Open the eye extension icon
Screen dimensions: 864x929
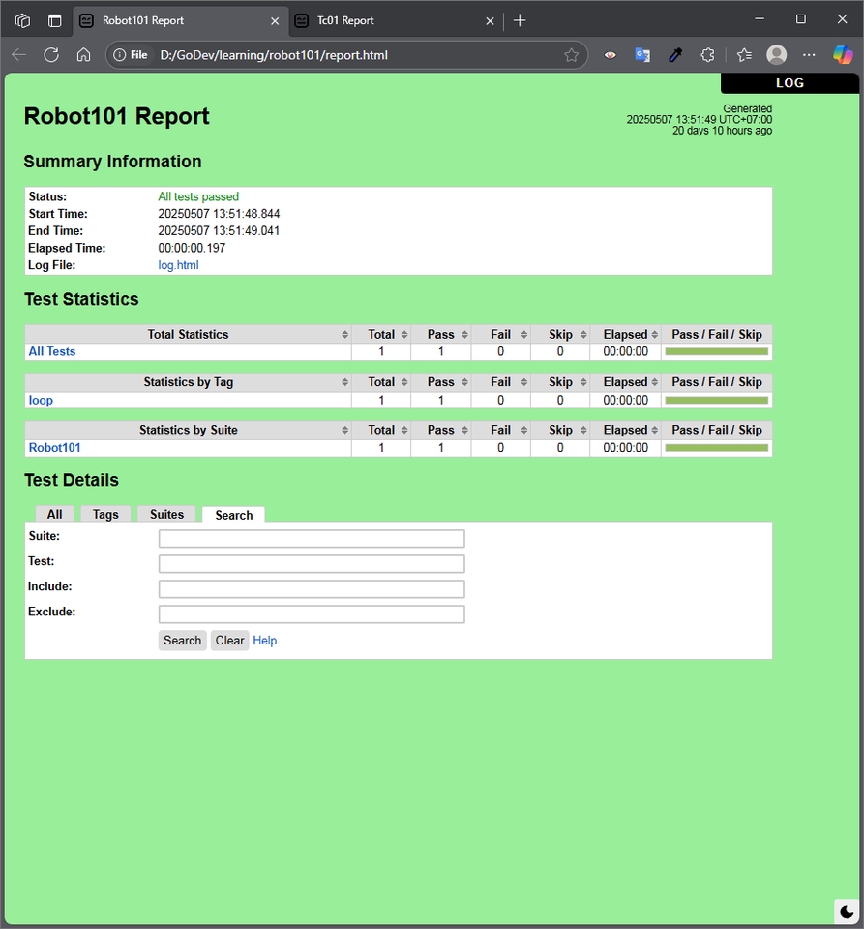click(610, 55)
